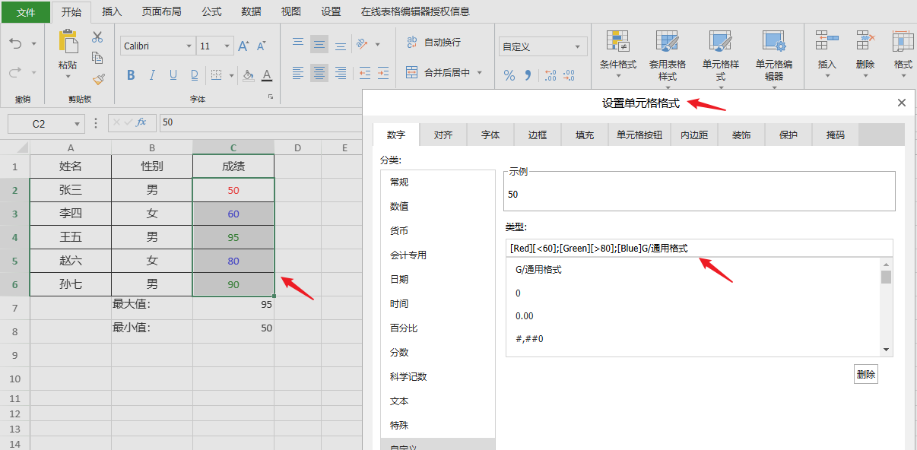Click the 类型 format code input field
Screen dimensions: 917x450
click(699, 248)
